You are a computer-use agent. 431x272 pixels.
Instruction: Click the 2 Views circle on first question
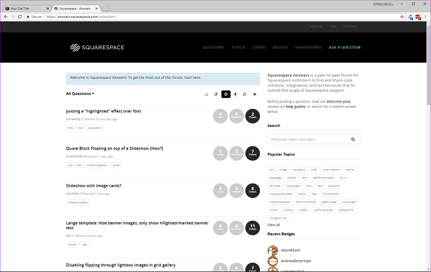253,116
